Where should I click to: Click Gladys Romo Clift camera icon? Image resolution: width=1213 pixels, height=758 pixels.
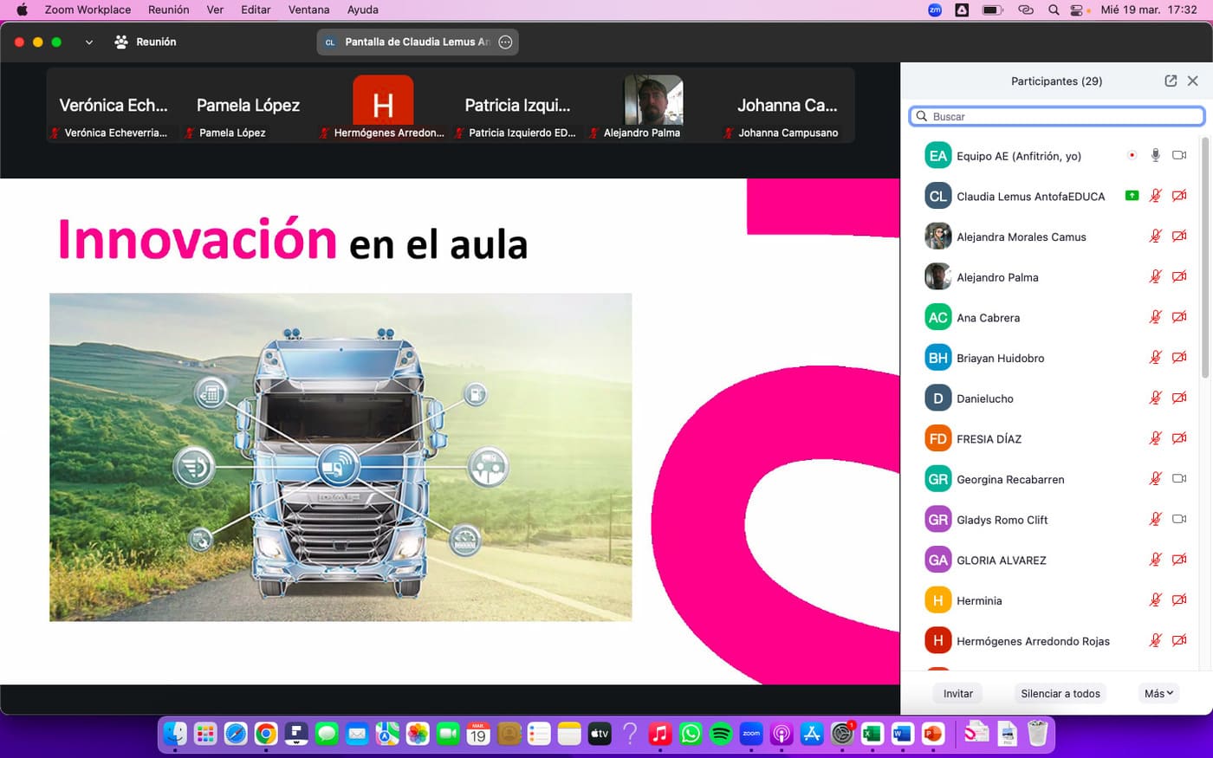pyautogui.click(x=1179, y=519)
